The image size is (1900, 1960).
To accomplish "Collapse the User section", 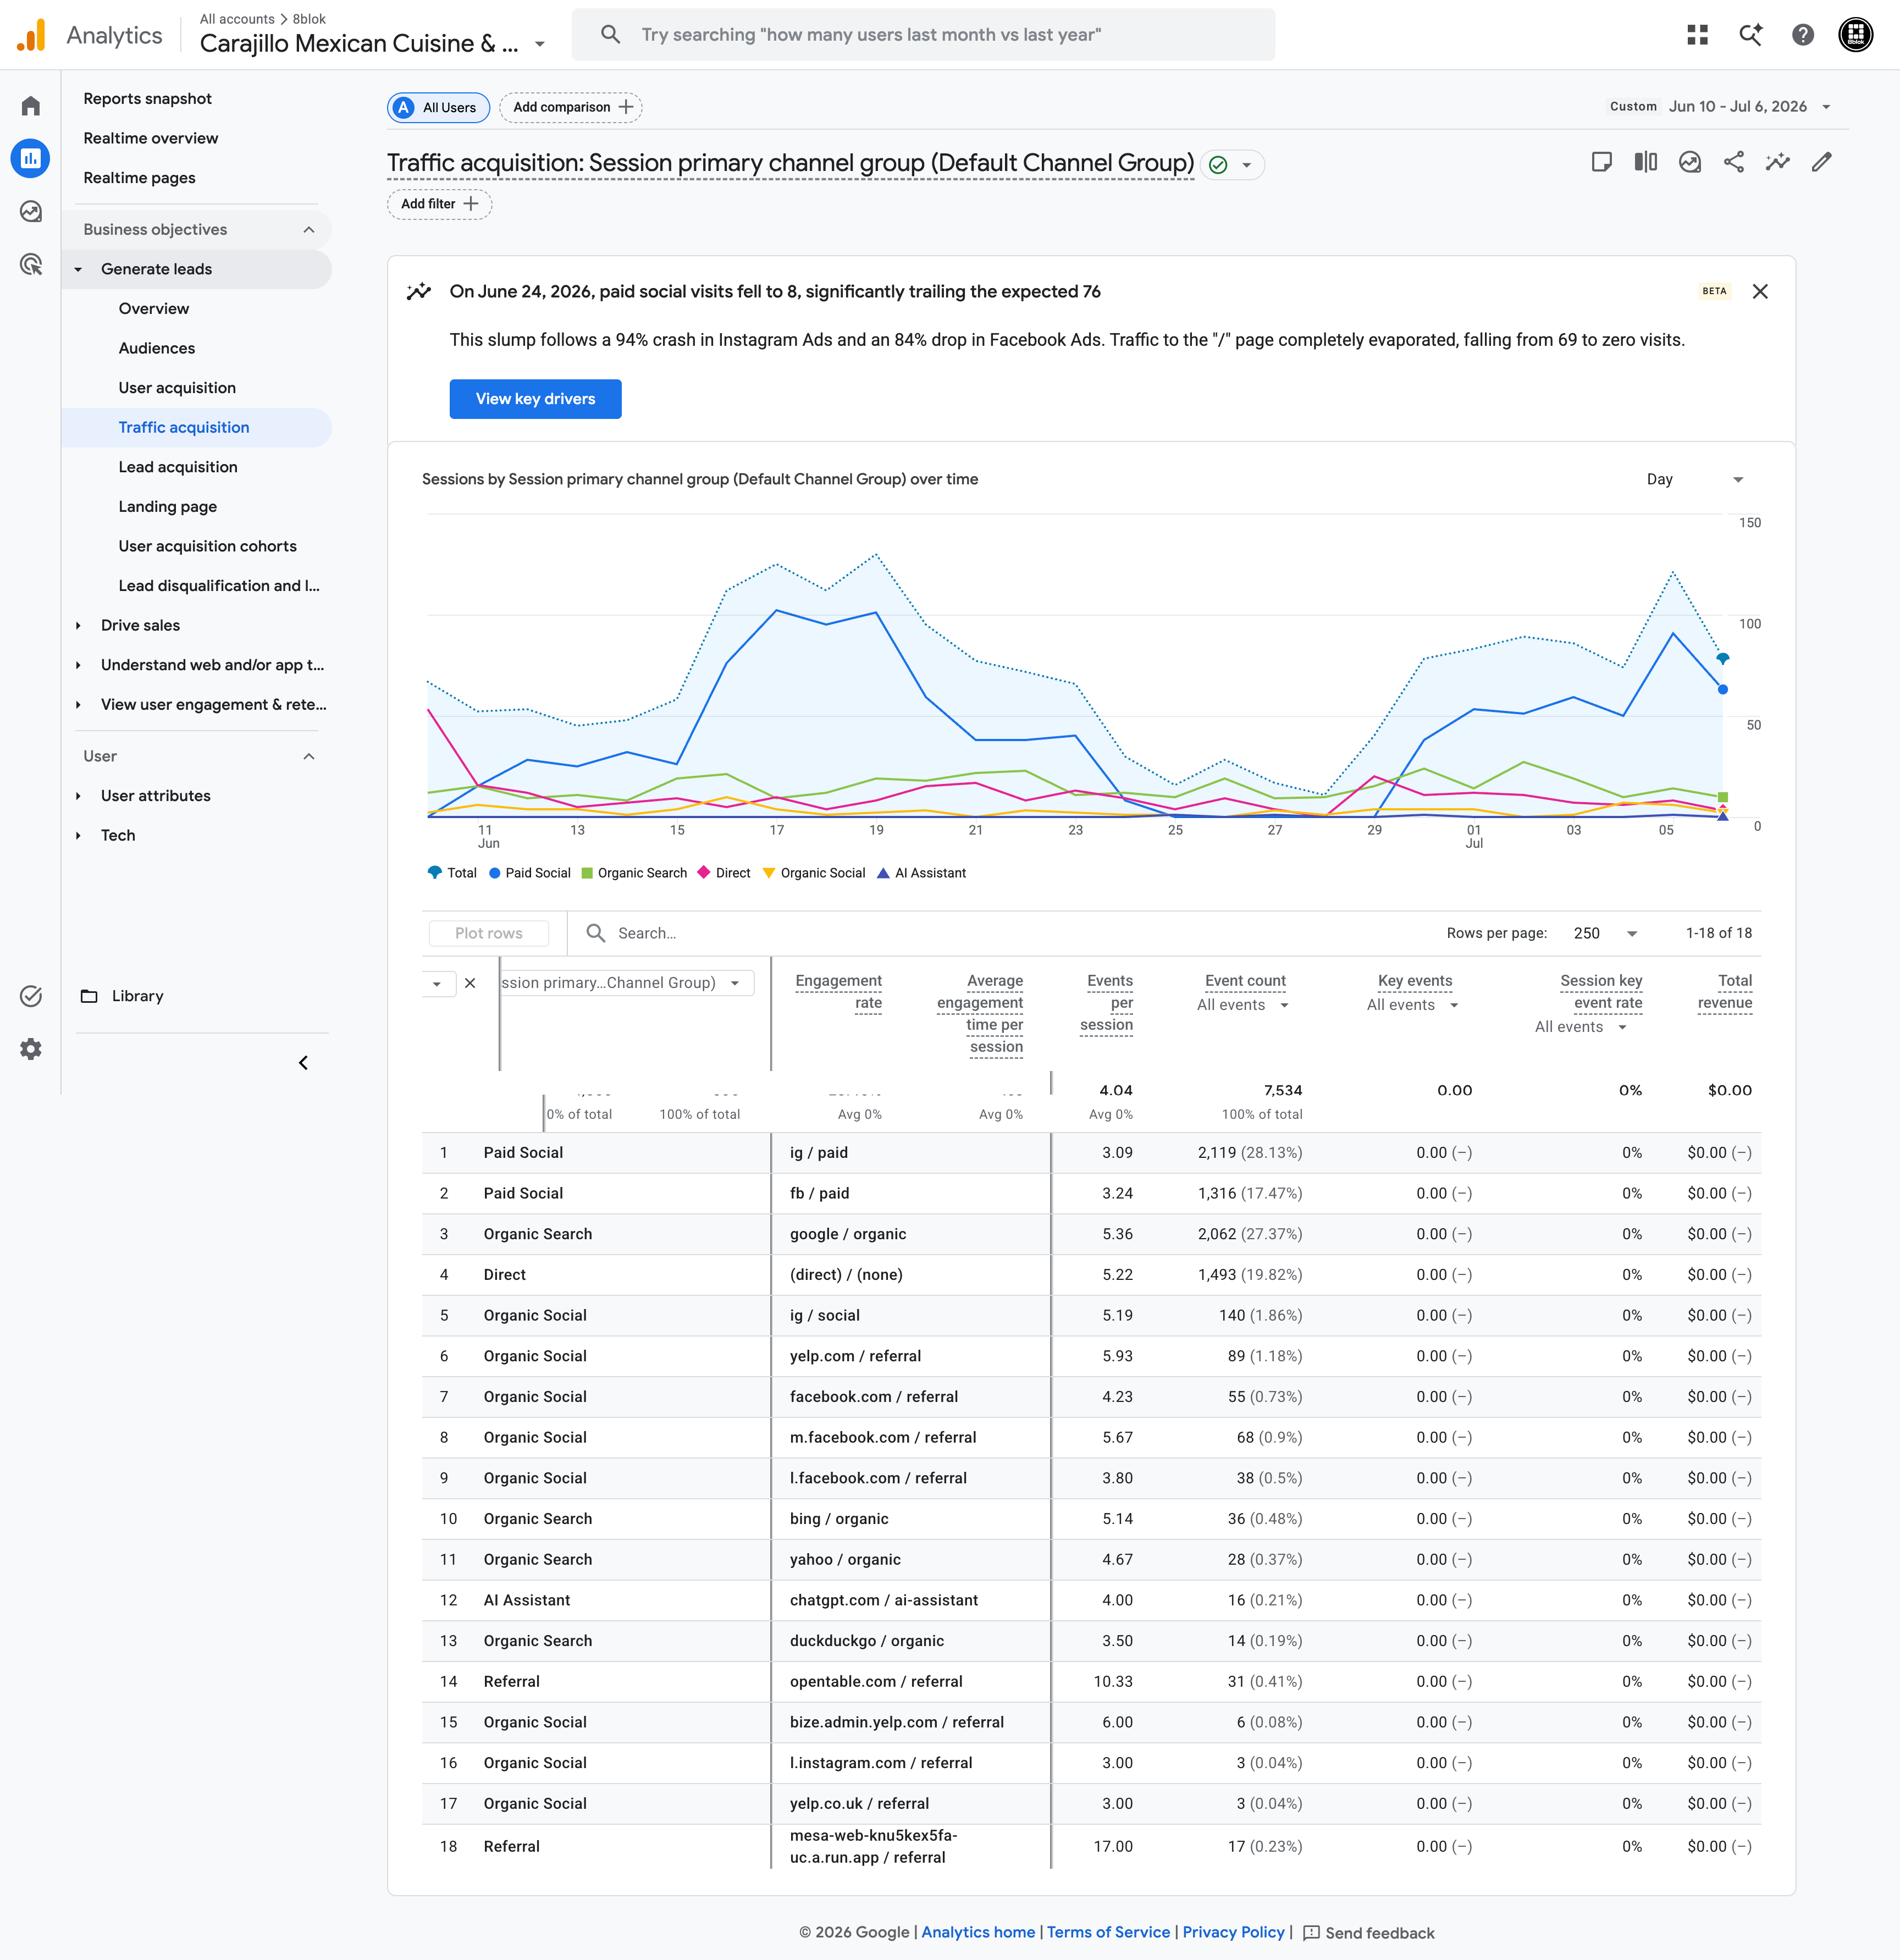I will point(309,756).
